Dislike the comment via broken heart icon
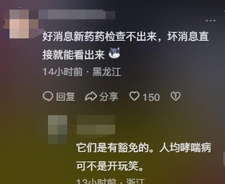This screenshot has width=225, height=184. (x=175, y=96)
